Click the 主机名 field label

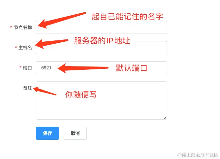click(25, 48)
